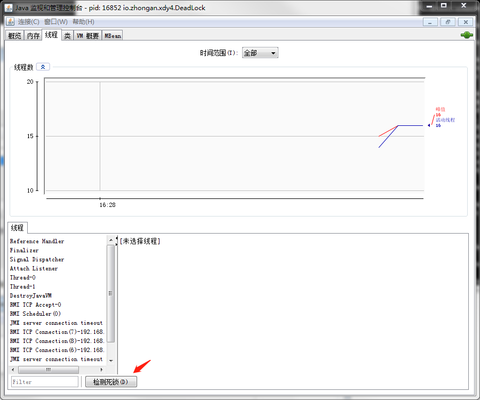Select the RMI TCP Accept-0 thread

click(36, 305)
